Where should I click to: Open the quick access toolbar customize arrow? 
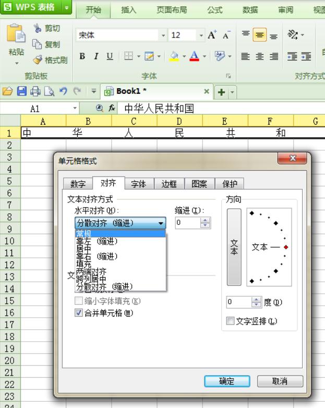[x=94, y=91]
